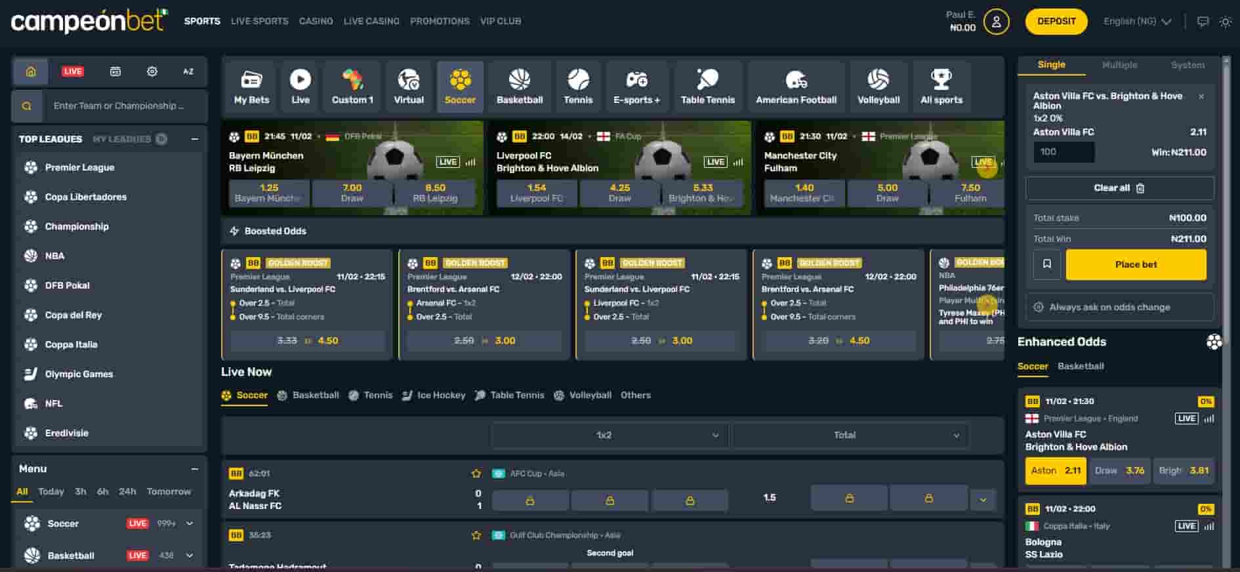Image resolution: width=1240 pixels, height=572 pixels.
Task: Open stats icon on Aston Villa enhanced odds
Action: pyautogui.click(x=1209, y=419)
